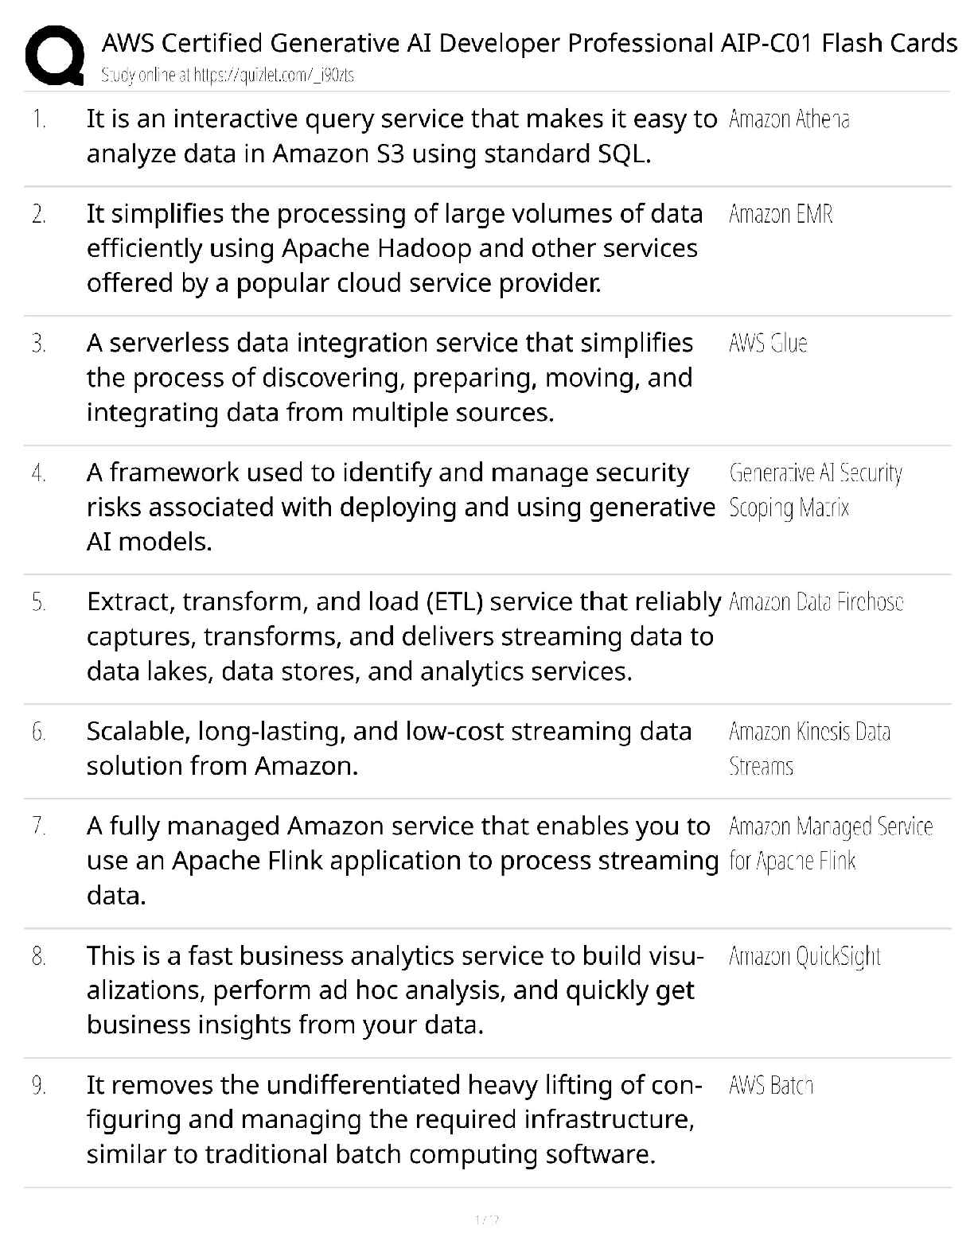Select the Amazon Kinesis Data Streams term

pyautogui.click(x=809, y=749)
